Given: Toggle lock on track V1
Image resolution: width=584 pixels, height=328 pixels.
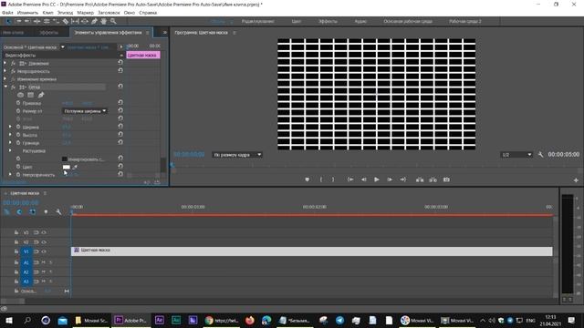Looking at the screenshot, I should (16, 251).
